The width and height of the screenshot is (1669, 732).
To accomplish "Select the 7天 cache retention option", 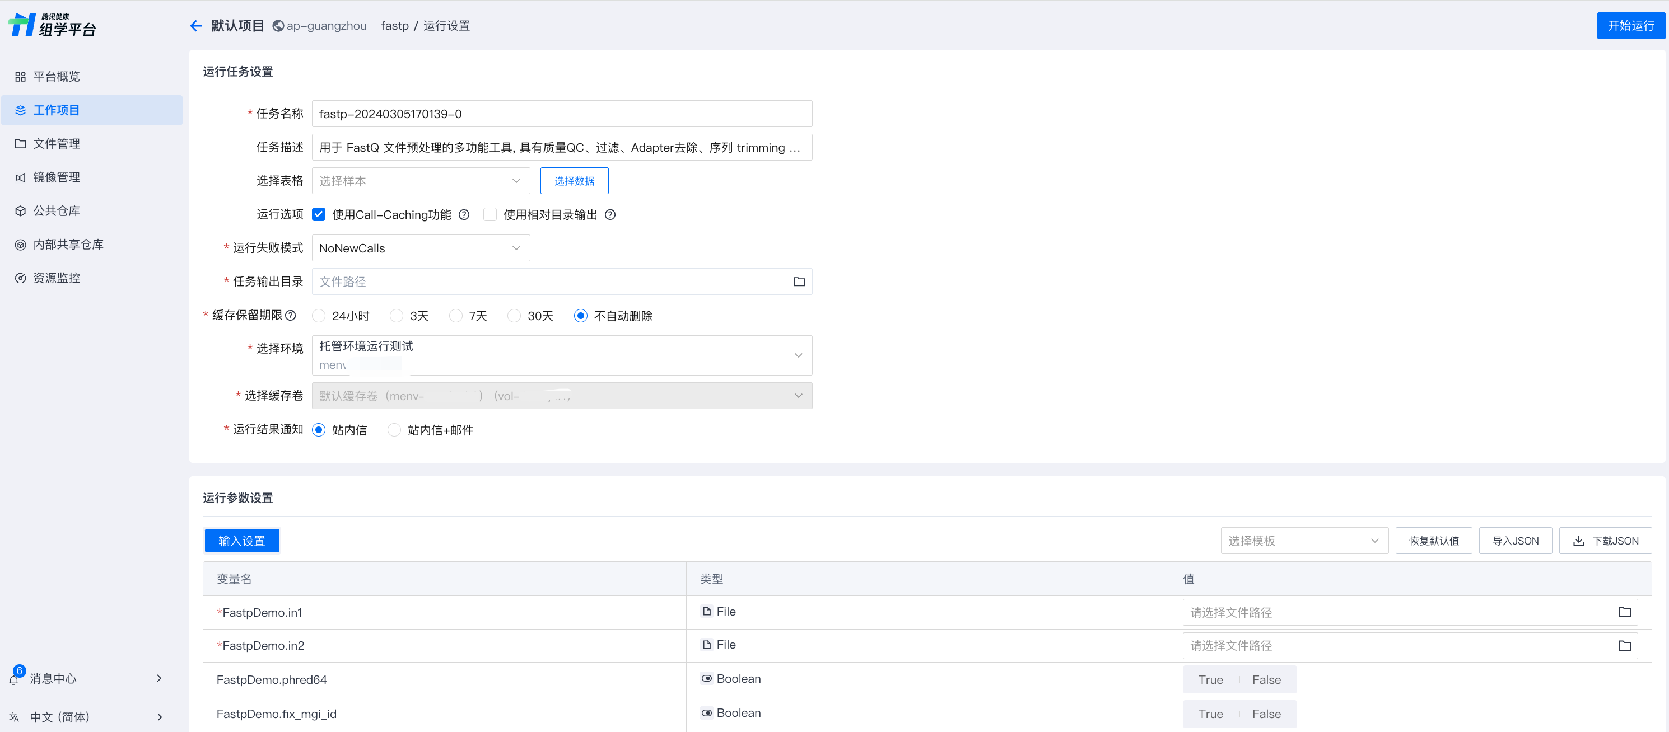I will click(x=456, y=316).
